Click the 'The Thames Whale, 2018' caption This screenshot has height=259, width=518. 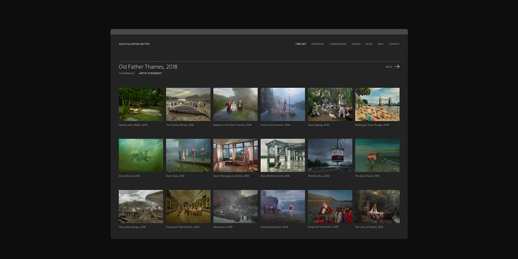pos(180,125)
